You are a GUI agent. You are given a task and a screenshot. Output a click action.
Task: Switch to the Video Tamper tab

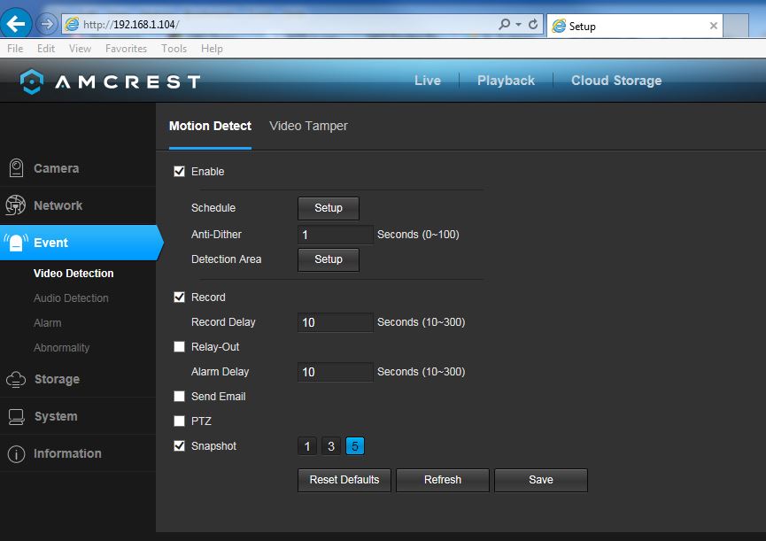[308, 126]
